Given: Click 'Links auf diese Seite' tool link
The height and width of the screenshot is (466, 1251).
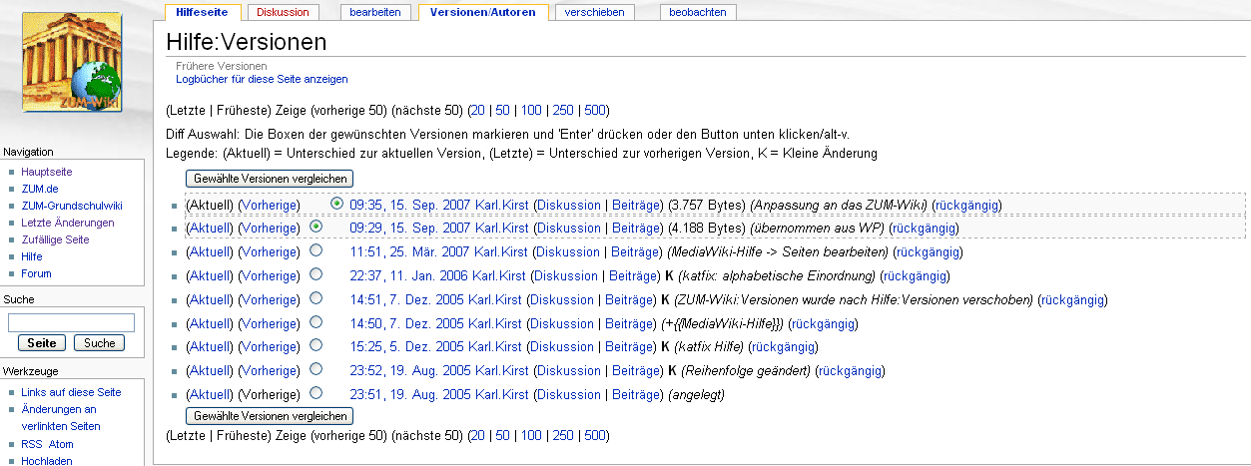Looking at the screenshot, I should pos(71,392).
